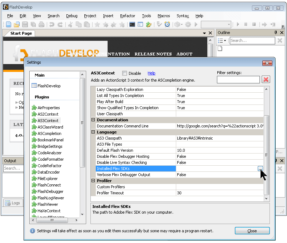Click the Save floppy disk icon

[25, 24]
